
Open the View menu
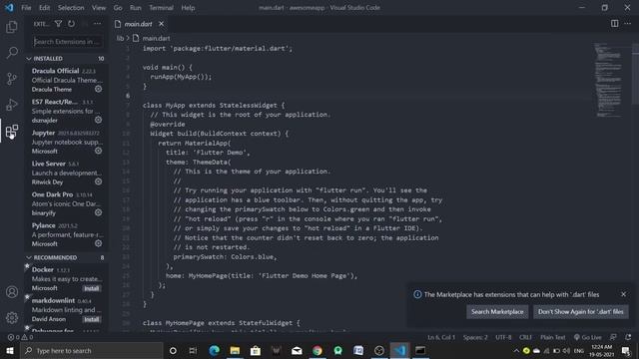click(99, 8)
